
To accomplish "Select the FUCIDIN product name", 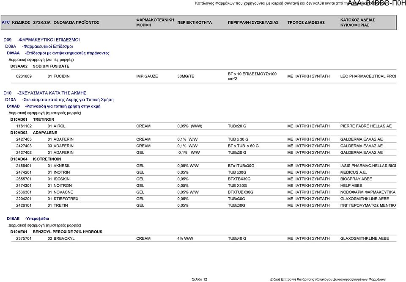I will (x=61, y=76).
